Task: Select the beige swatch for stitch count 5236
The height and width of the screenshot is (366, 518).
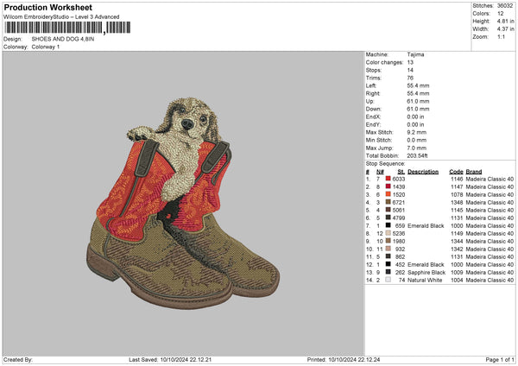Action: [388, 233]
